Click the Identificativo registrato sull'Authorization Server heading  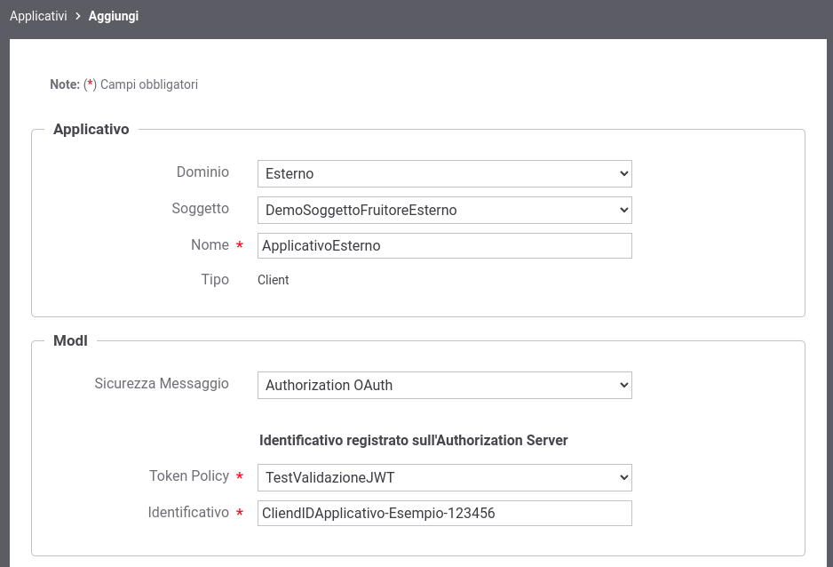pos(413,441)
